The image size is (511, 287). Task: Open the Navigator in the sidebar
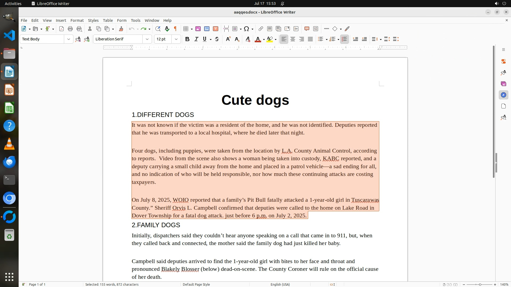[x=503, y=95]
